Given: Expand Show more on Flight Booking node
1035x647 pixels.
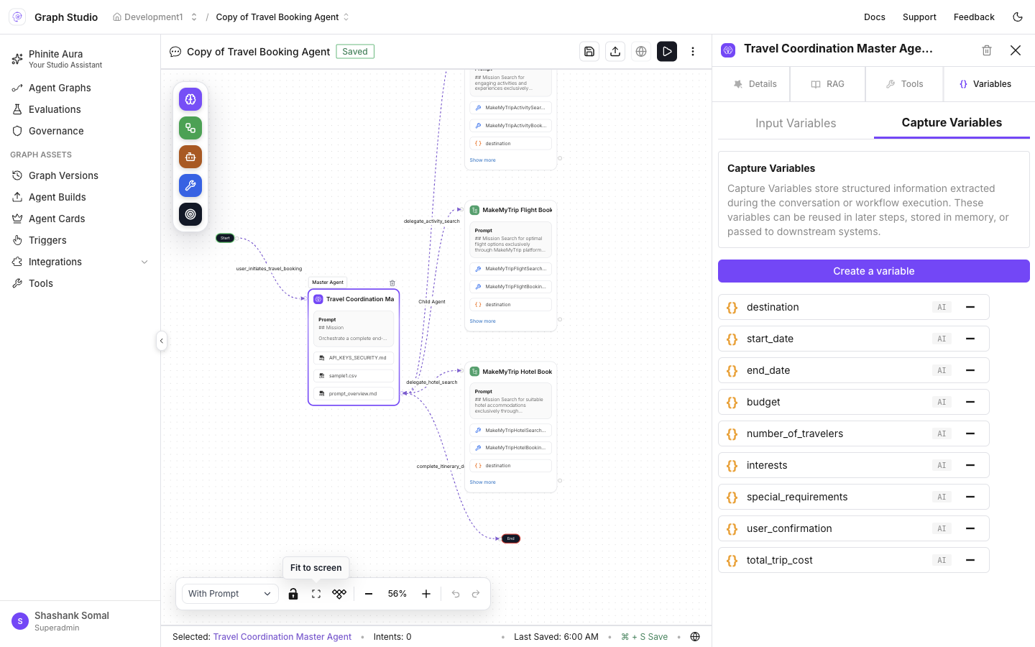Looking at the screenshot, I should click(483, 321).
